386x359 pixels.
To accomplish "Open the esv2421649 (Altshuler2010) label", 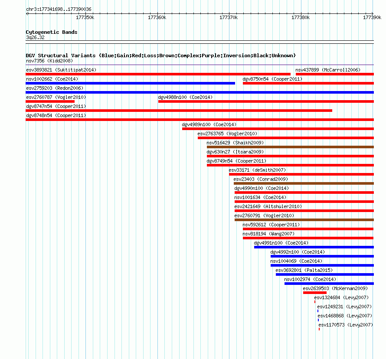I will click(x=268, y=206).
